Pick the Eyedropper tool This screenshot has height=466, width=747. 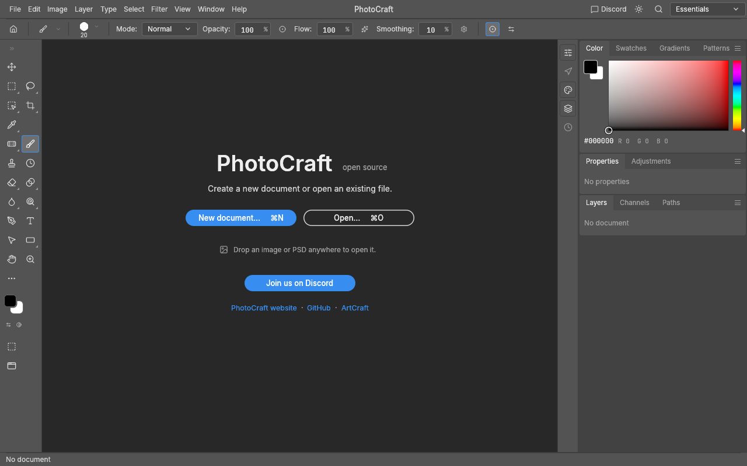[x=12, y=125]
